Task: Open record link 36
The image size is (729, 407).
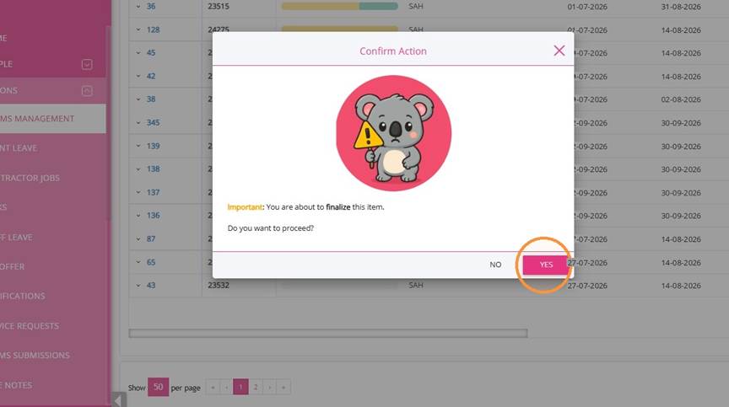Action: point(151,7)
